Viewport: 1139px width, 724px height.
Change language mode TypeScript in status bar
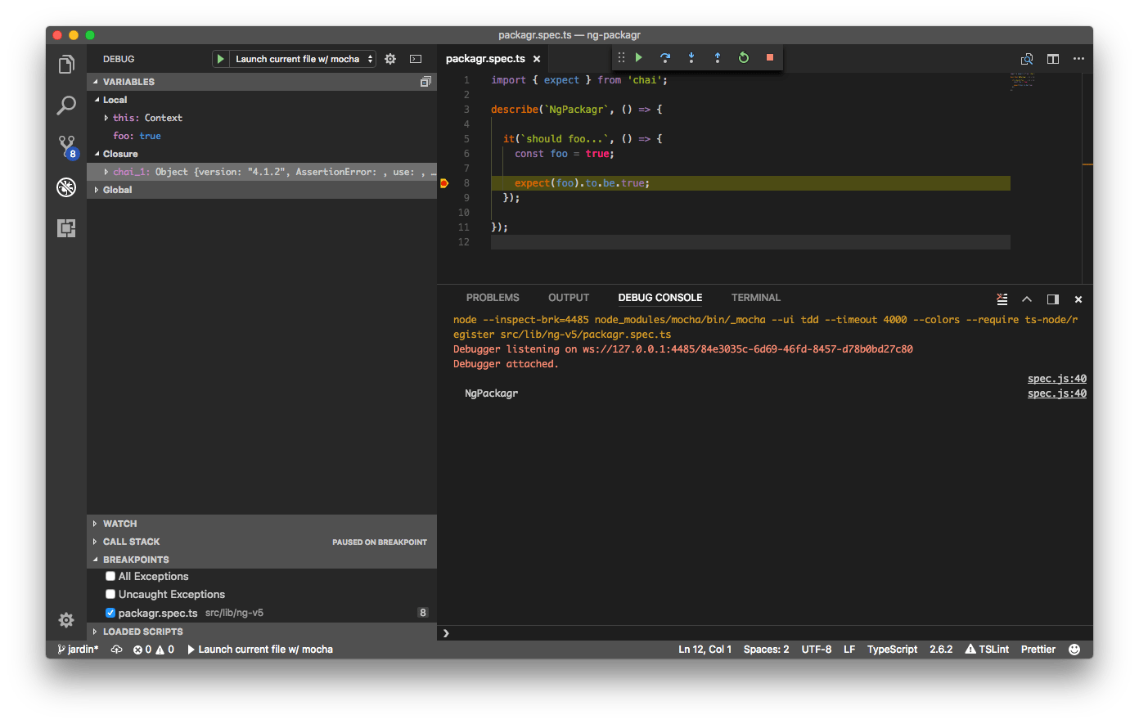[893, 650]
